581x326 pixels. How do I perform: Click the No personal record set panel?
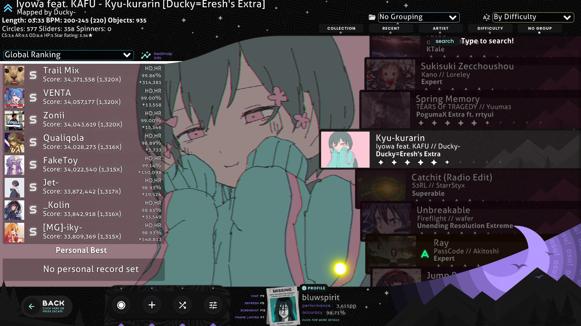(84, 270)
